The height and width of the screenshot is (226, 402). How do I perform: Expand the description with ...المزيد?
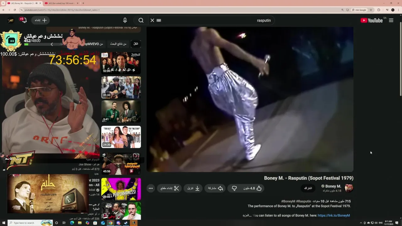tap(247, 215)
